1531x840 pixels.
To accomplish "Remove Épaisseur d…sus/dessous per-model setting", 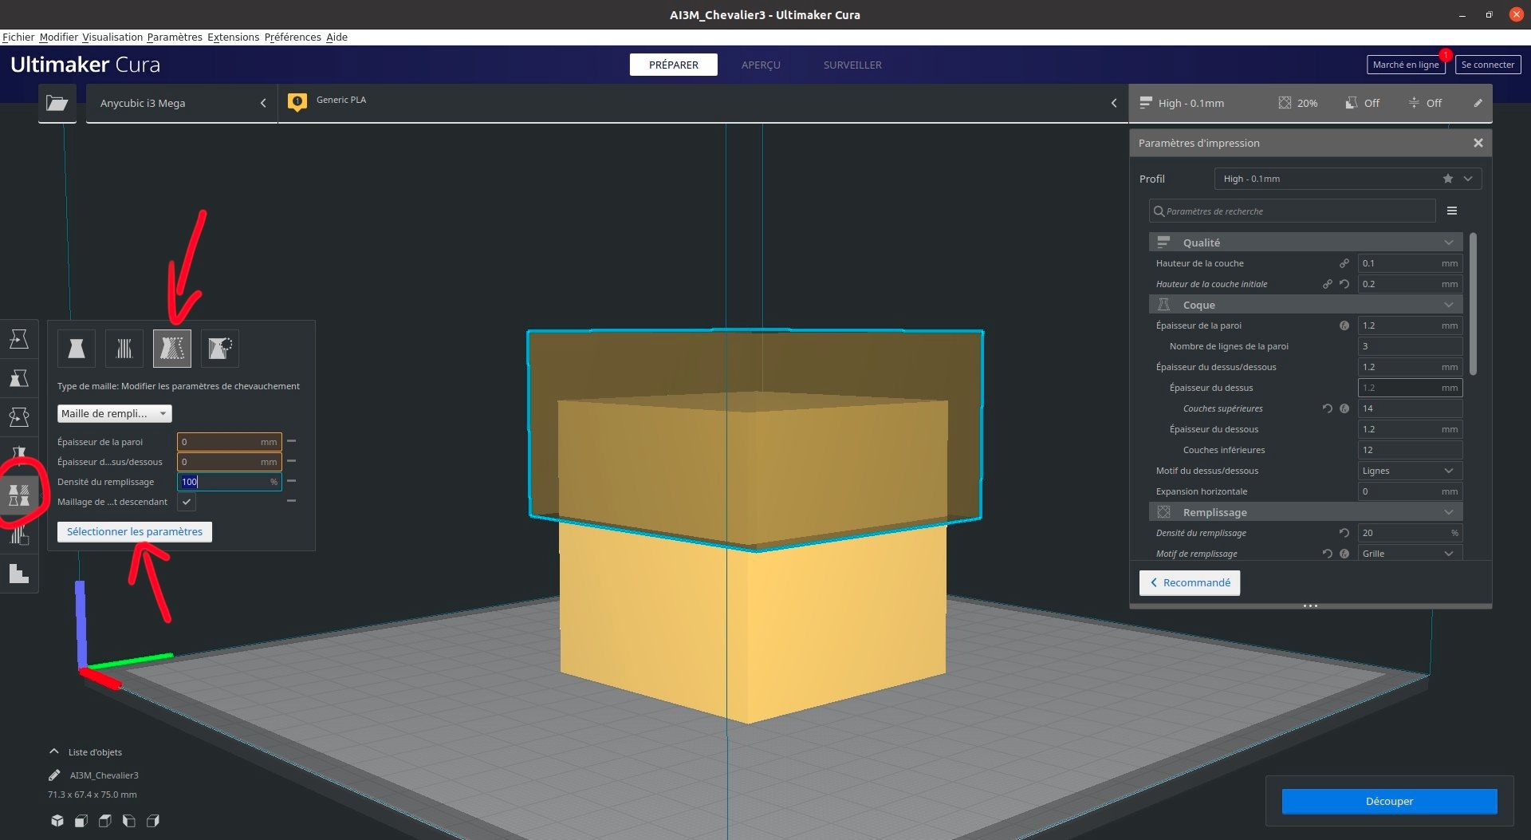I will [x=291, y=461].
